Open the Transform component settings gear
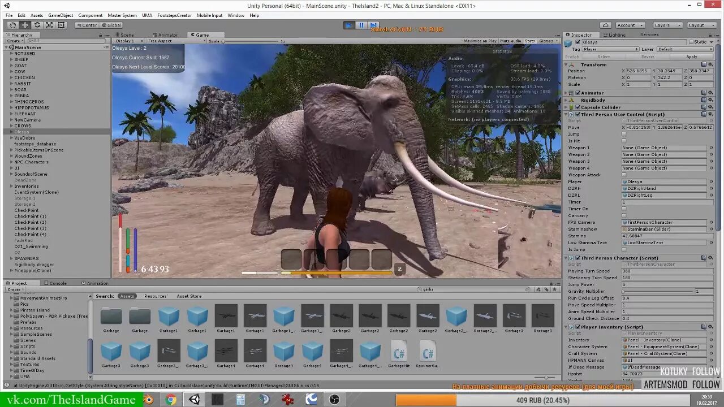Image resolution: width=724 pixels, height=407 pixels. (711, 64)
